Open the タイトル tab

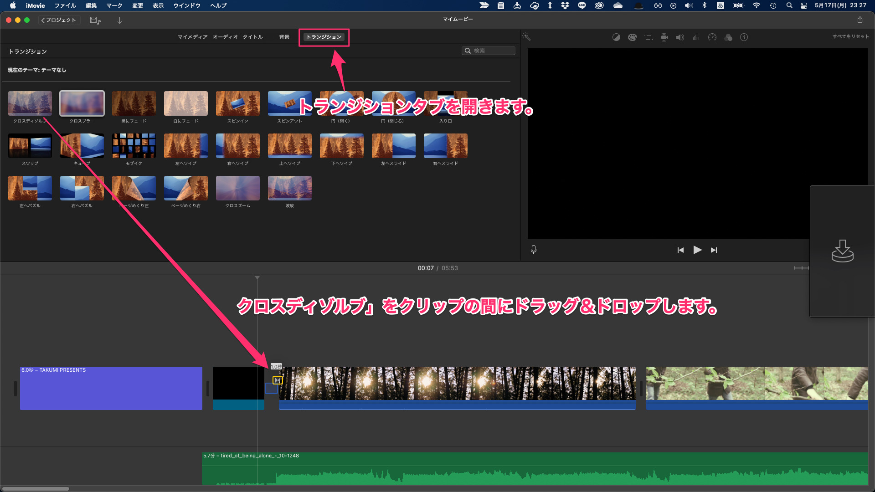(x=252, y=37)
